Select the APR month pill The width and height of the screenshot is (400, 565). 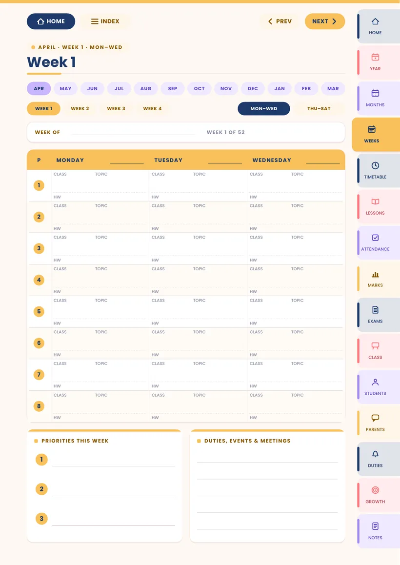coord(39,89)
